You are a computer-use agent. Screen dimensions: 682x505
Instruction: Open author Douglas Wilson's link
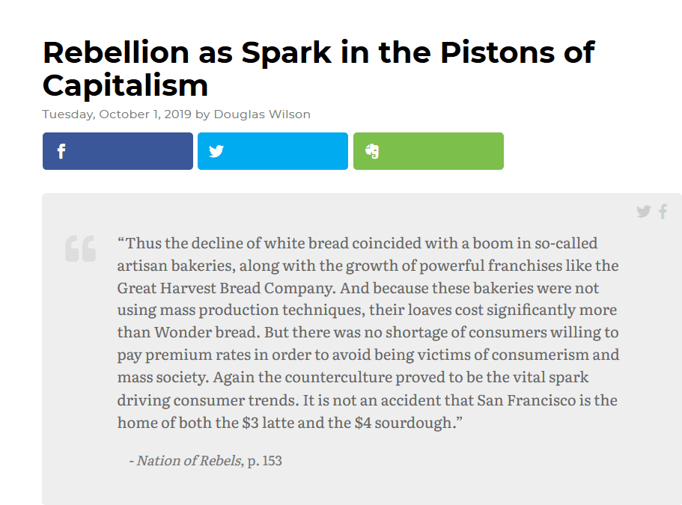[262, 114]
